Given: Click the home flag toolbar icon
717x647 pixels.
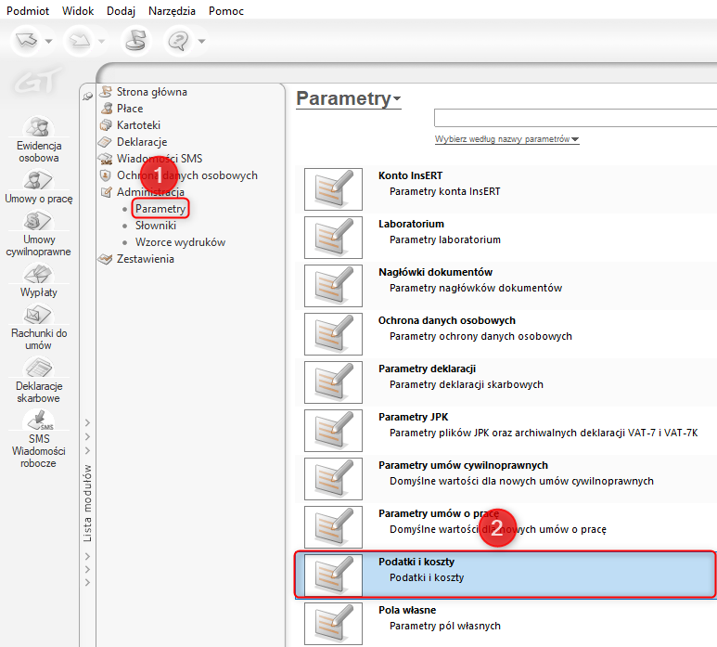Looking at the screenshot, I should pyautogui.click(x=135, y=41).
